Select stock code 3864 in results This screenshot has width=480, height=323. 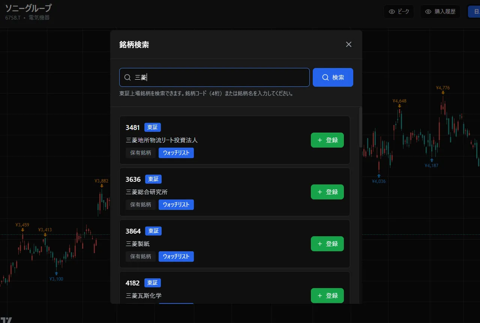pos(133,231)
